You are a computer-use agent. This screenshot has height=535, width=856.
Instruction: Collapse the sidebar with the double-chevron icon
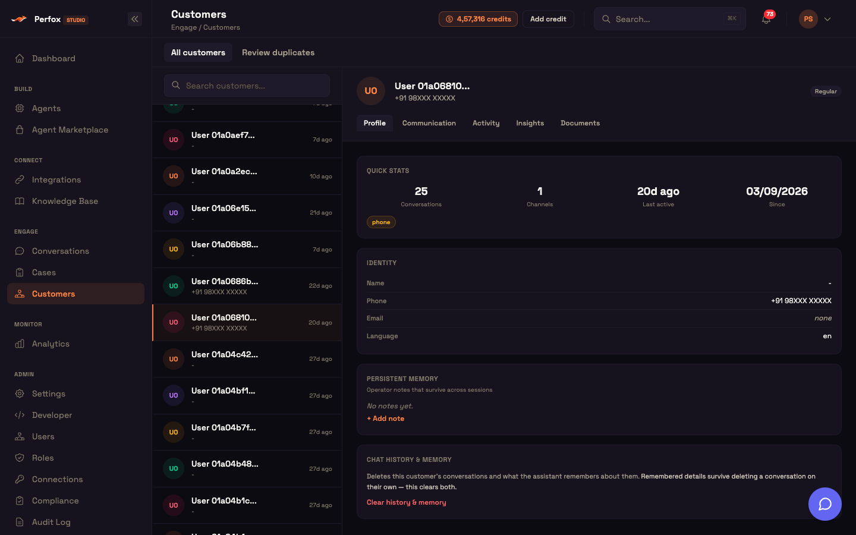click(x=135, y=19)
